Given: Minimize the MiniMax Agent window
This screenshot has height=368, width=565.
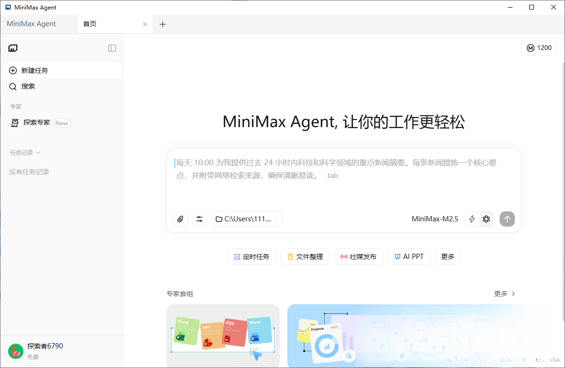Looking at the screenshot, I should coord(510,7).
